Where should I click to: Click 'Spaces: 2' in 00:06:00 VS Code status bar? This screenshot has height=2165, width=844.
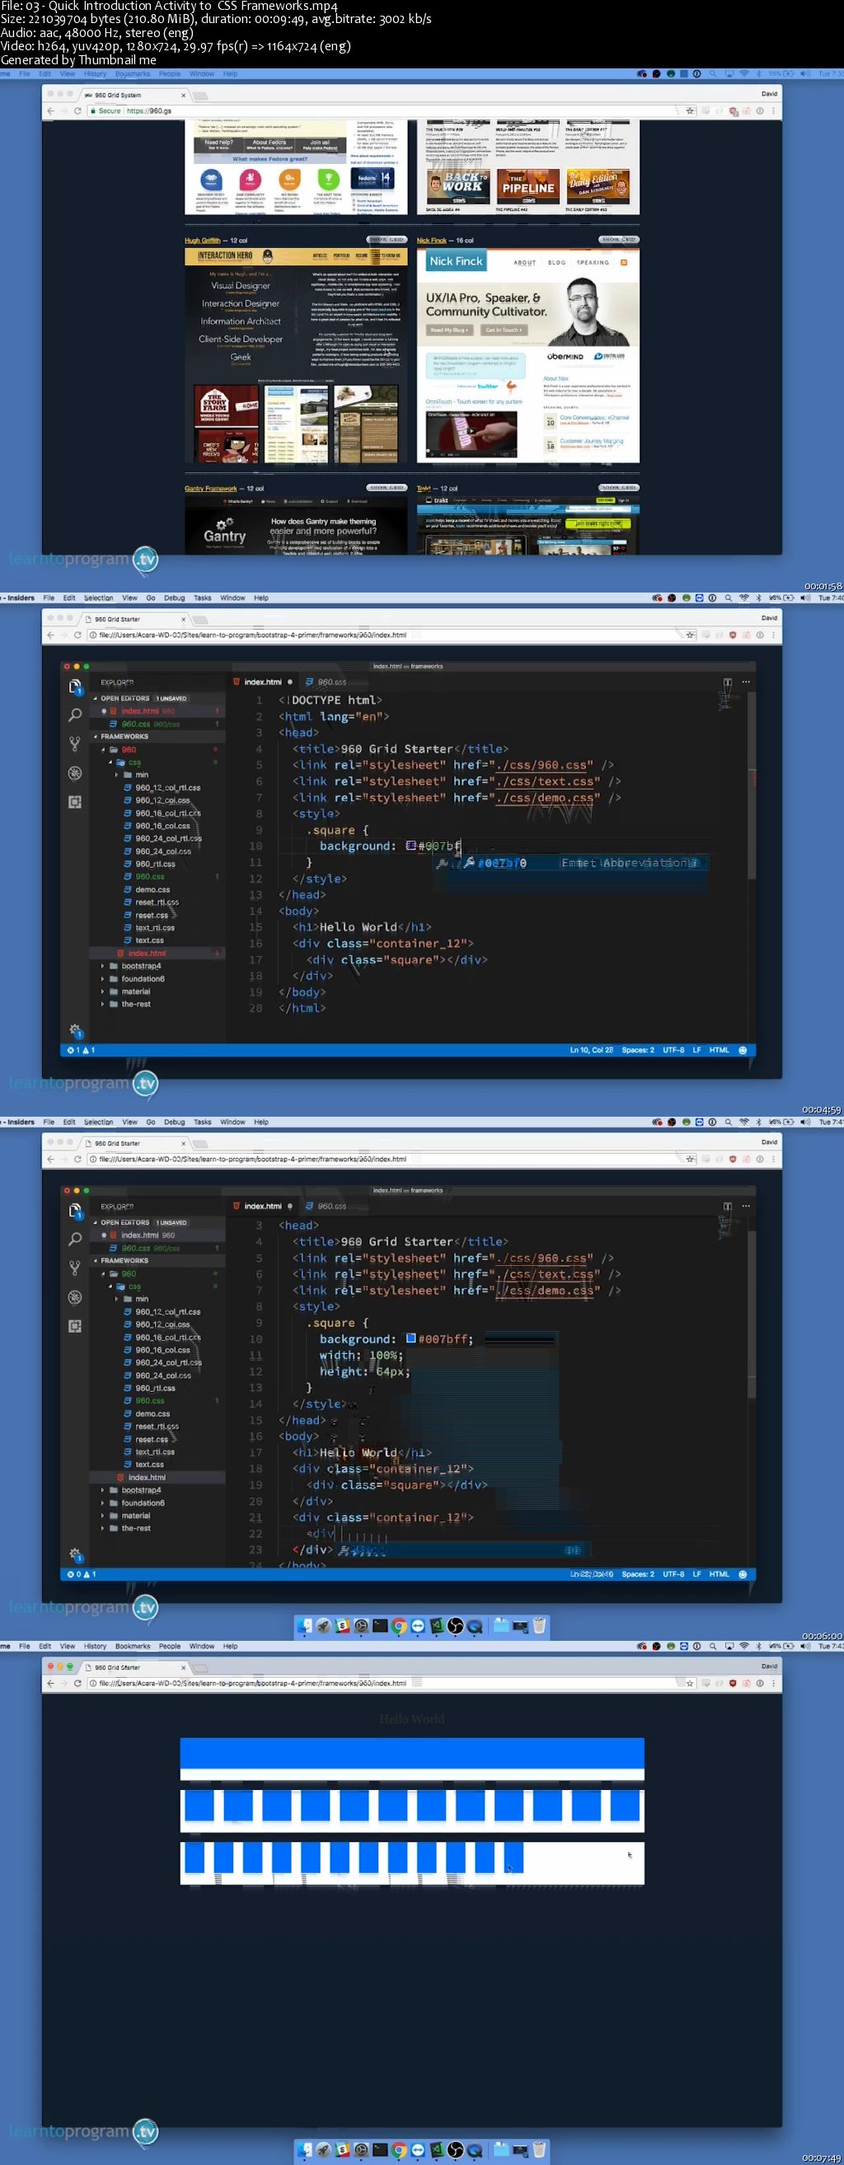[638, 1574]
